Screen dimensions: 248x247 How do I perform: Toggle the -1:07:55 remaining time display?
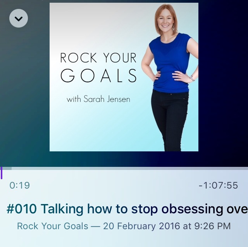(218, 185)
